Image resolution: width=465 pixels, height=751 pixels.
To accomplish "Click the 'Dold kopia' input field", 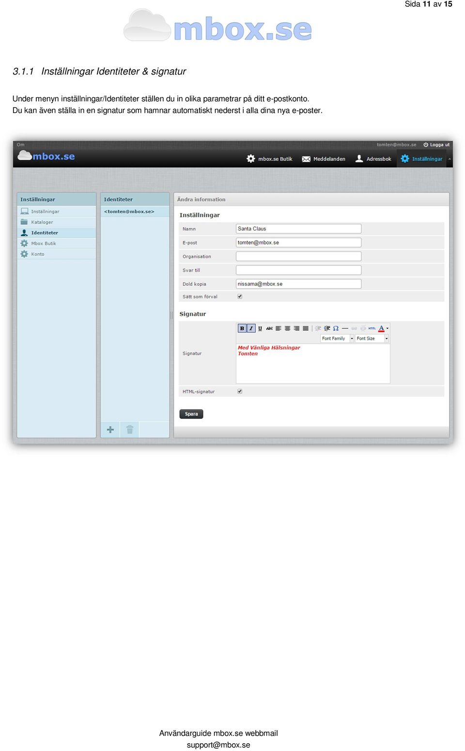I will pos(299,284).
